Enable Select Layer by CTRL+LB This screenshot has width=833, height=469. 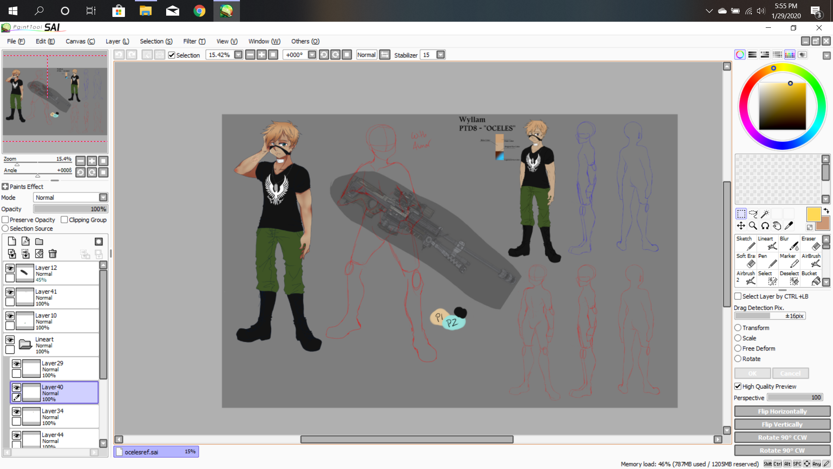click(x=738, y=296)
